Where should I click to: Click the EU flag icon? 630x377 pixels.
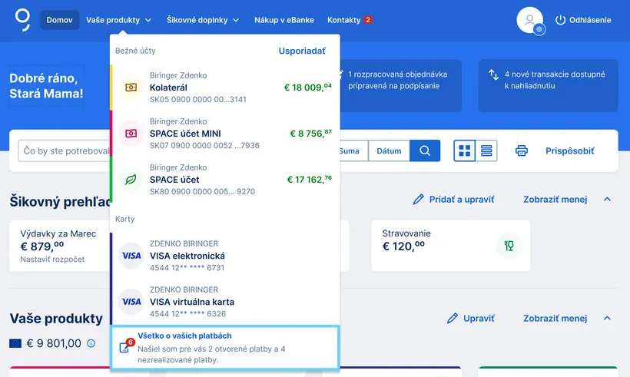(x=15, y=343)
